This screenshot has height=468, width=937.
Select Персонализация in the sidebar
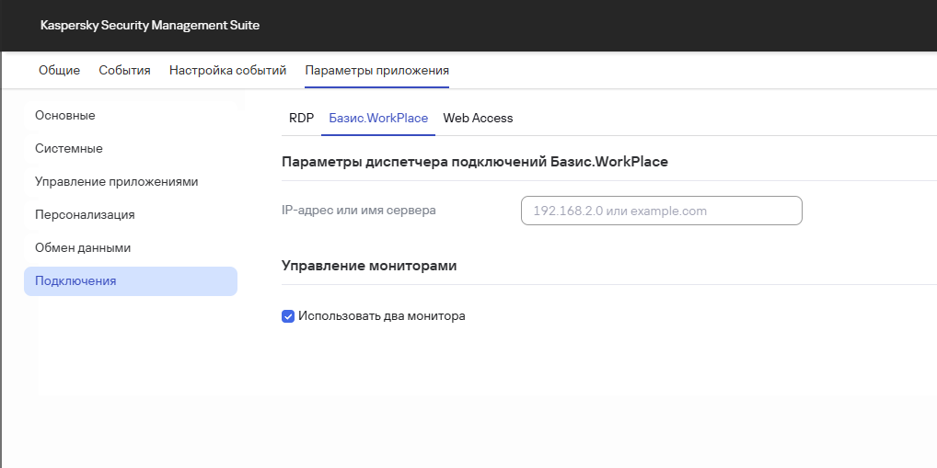coord(85,215)
